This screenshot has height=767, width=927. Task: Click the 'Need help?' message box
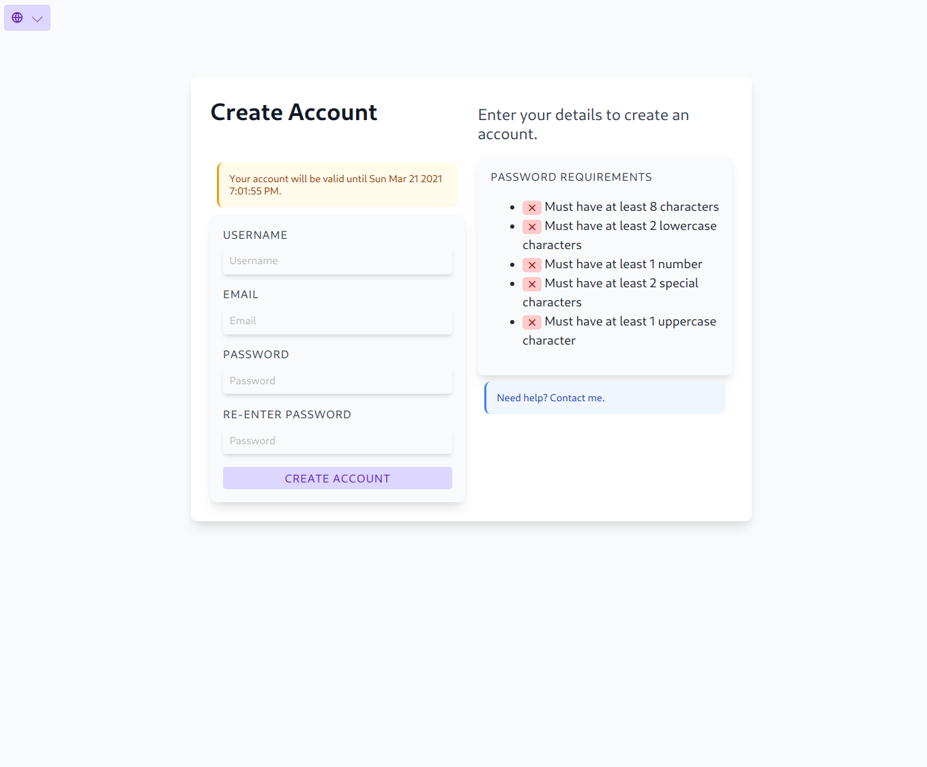[604, 397]
